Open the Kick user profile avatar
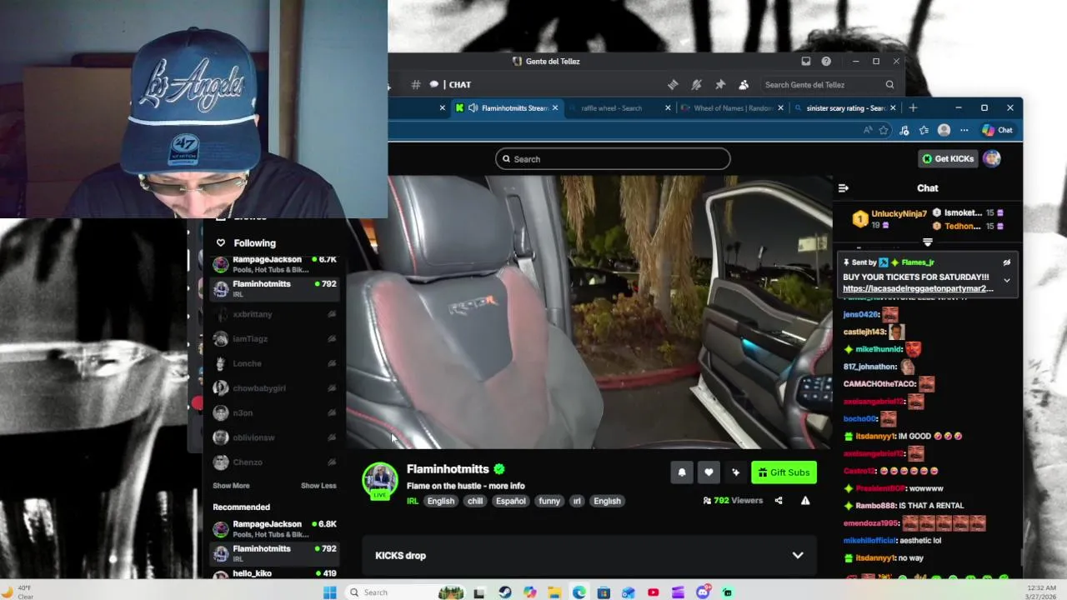 click(x=992, y=159)
